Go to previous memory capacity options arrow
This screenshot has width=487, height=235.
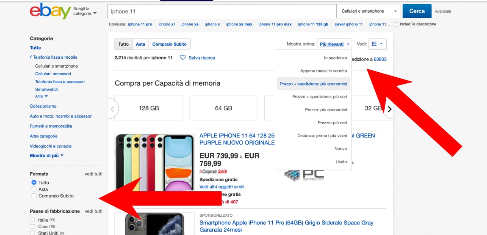112,109
